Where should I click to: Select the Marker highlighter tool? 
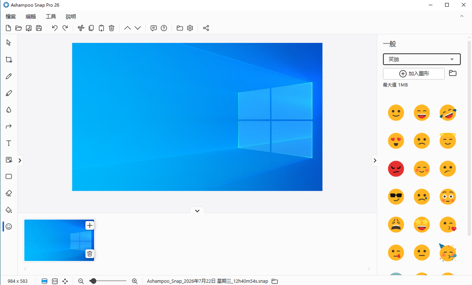pos(9,93)
